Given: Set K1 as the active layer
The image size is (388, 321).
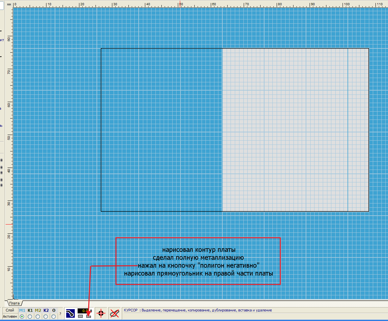Looking at the screenshot, I should [x=30, y=316].
